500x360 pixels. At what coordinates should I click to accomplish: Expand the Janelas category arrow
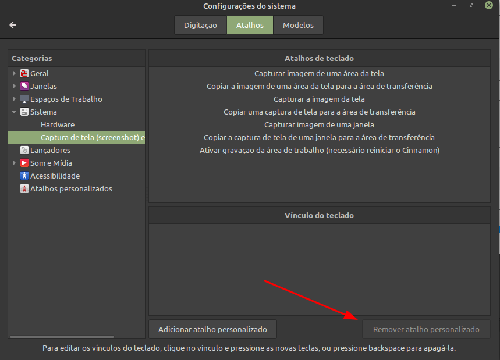[15, 86]
